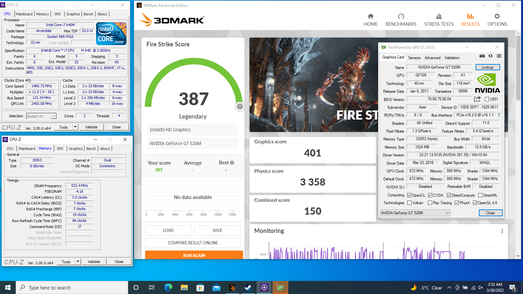Switch to Mainboard tab in top CPU-Z
The image size is (523, 294).
point(24,14)
